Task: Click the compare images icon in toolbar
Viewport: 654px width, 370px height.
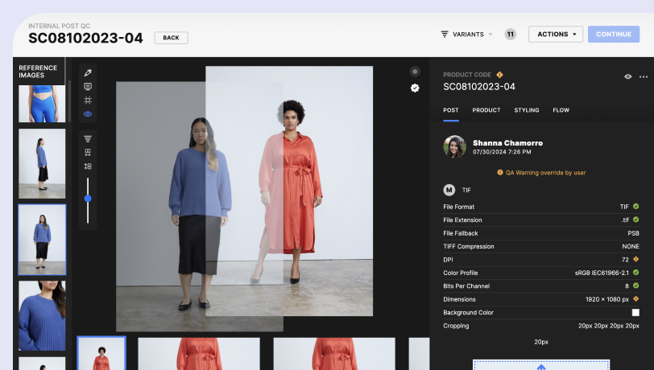Action: 88,152
